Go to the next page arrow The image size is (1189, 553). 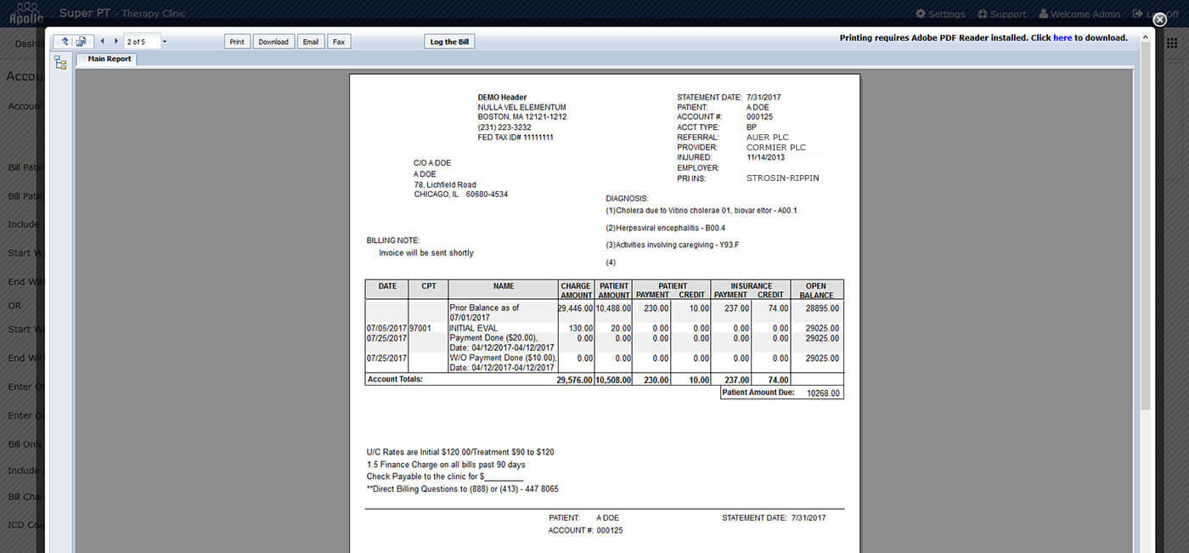click(x=116, y=42)
